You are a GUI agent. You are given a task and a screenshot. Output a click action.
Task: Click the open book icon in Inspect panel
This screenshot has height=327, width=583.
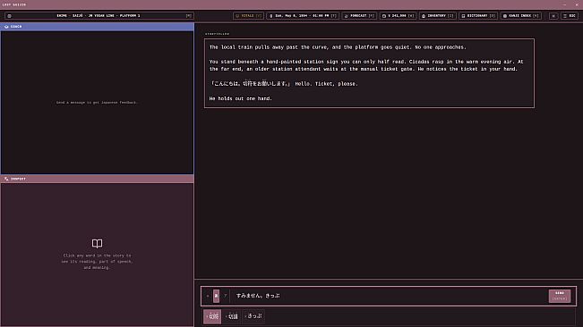97,243
